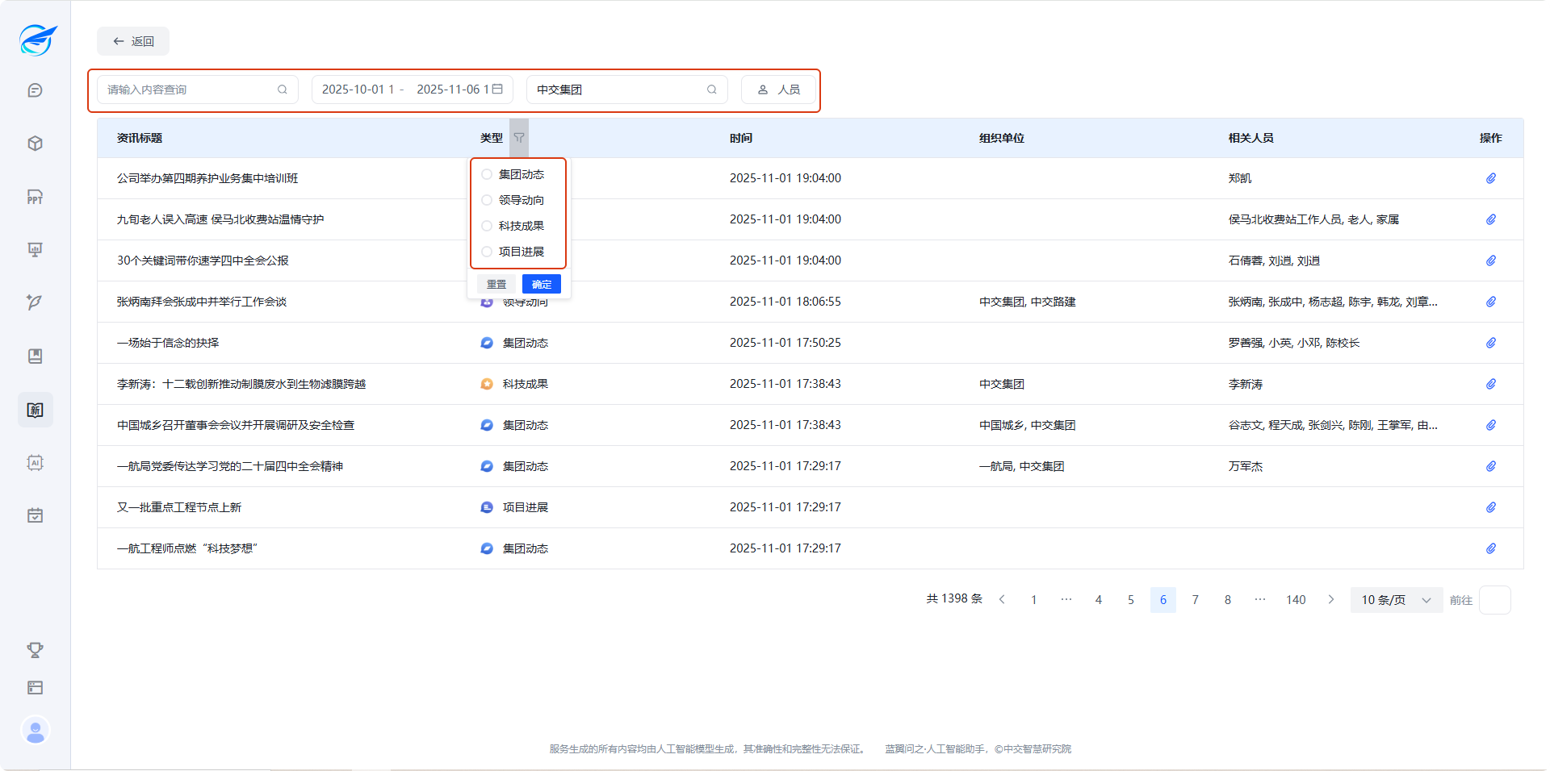This screenshot has width=1550, height=771.
Task: Click the related person 万军杰
Action: click(x=1246, y=466)
